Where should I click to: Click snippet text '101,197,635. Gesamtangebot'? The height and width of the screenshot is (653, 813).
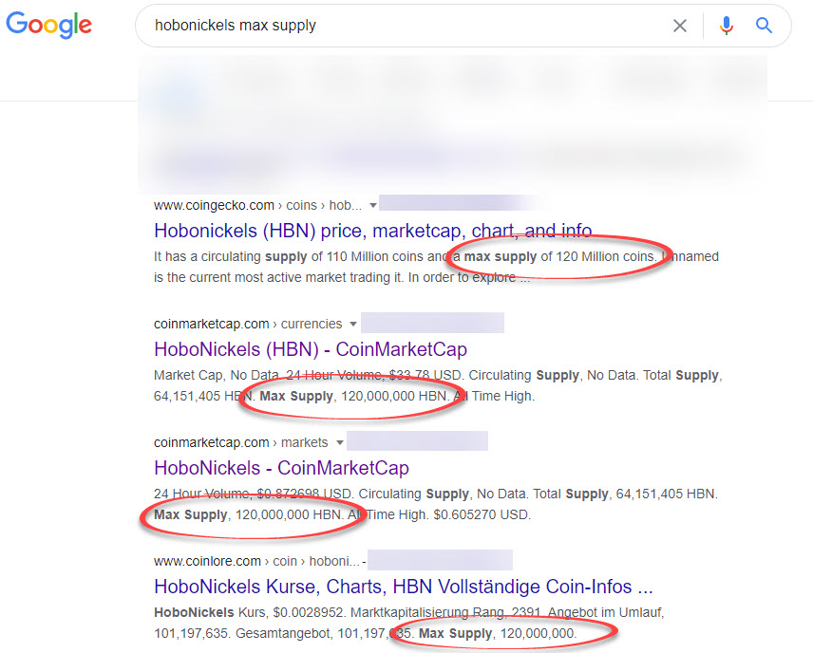click(244, 634)
